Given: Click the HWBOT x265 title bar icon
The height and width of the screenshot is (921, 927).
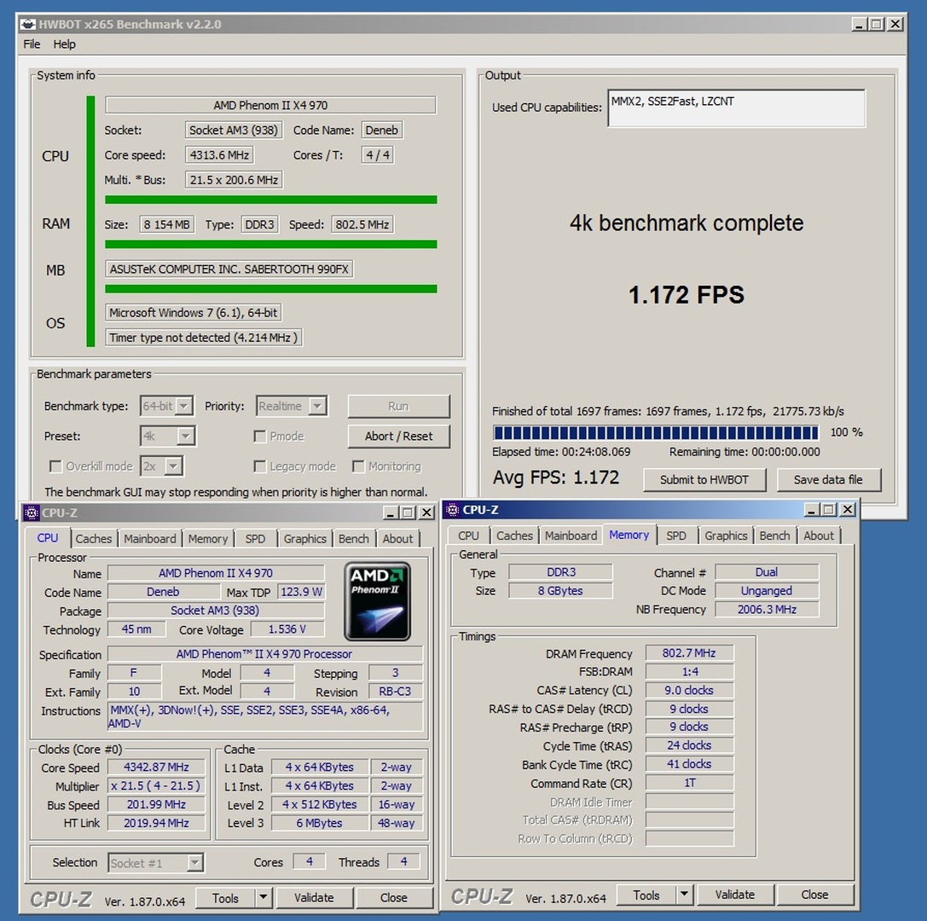Looking at the screenshot, I should click(x=28, y=24).
